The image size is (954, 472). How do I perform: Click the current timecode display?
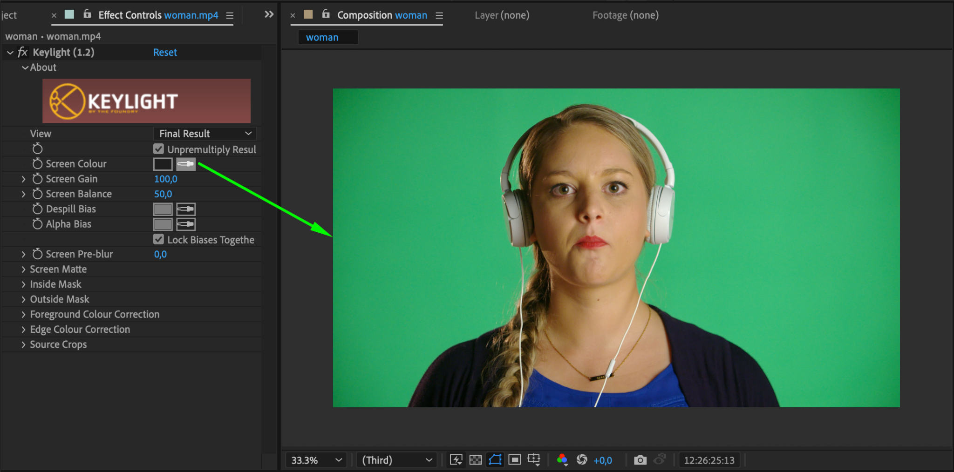coord(709,460)
